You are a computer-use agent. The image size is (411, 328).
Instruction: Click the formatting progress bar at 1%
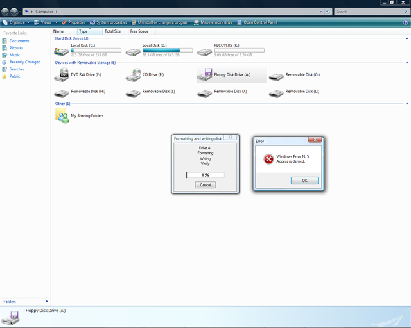click(x=205, y=175)
